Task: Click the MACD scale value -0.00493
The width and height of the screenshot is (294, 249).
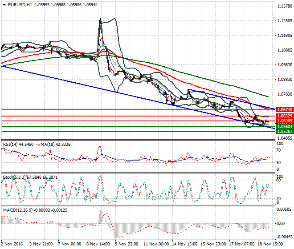Action: (284, 237)
